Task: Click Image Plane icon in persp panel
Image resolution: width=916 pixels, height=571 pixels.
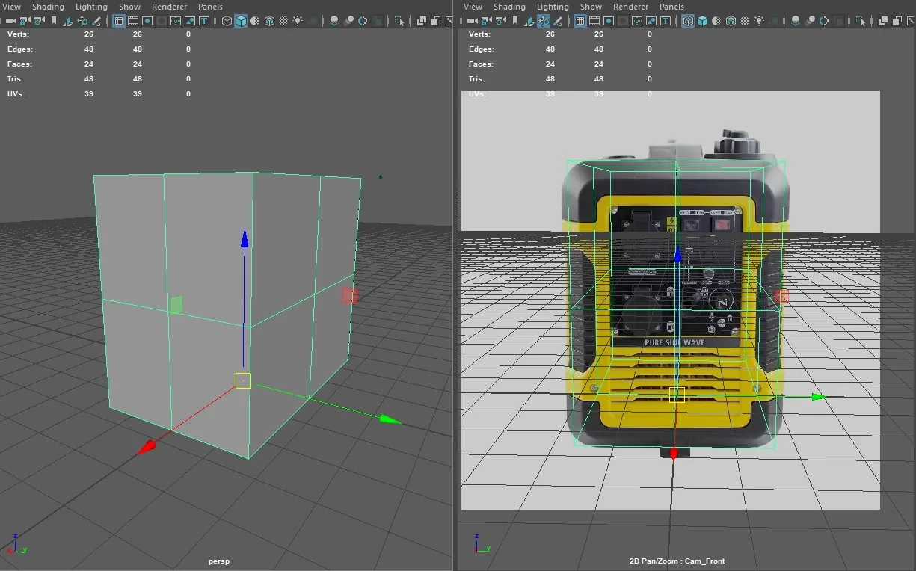Action: (x=68, y=22)
